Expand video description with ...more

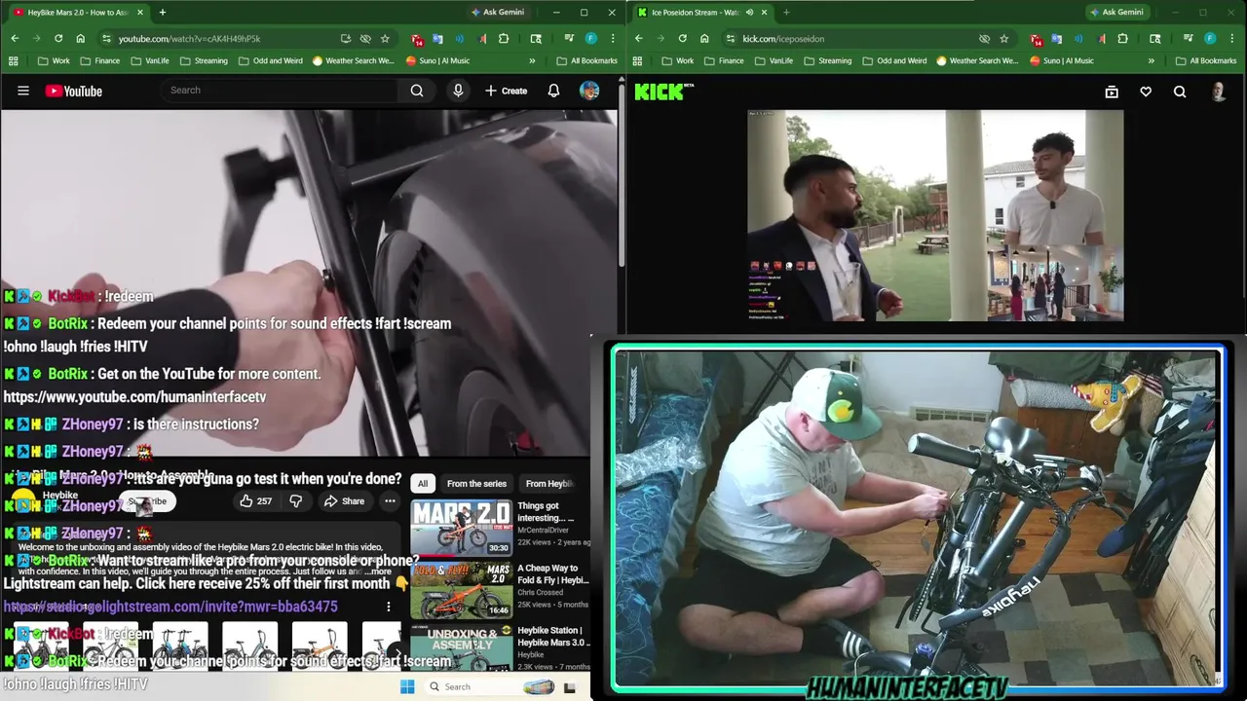click(379, 572)
